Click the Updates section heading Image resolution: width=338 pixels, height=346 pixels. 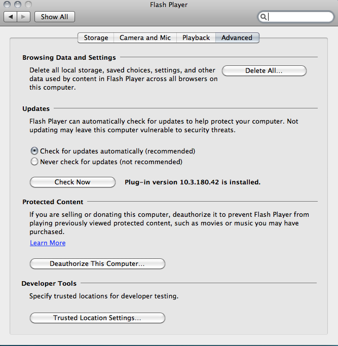[x=36, y=109]
